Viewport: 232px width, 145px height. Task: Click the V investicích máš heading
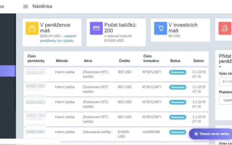pos(183,28)
